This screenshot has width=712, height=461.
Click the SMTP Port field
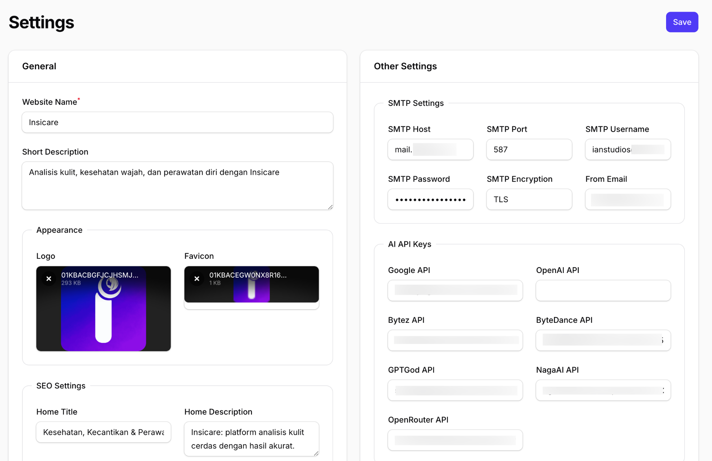click(529, 150)
